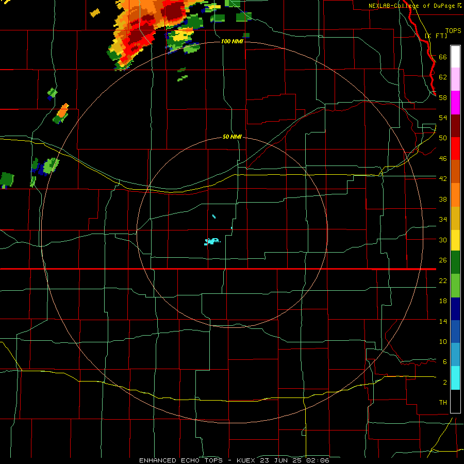Screen dimensions: 464x464
Task: Click the dark green swatch between 30 and 26
Action: (455, 262)
